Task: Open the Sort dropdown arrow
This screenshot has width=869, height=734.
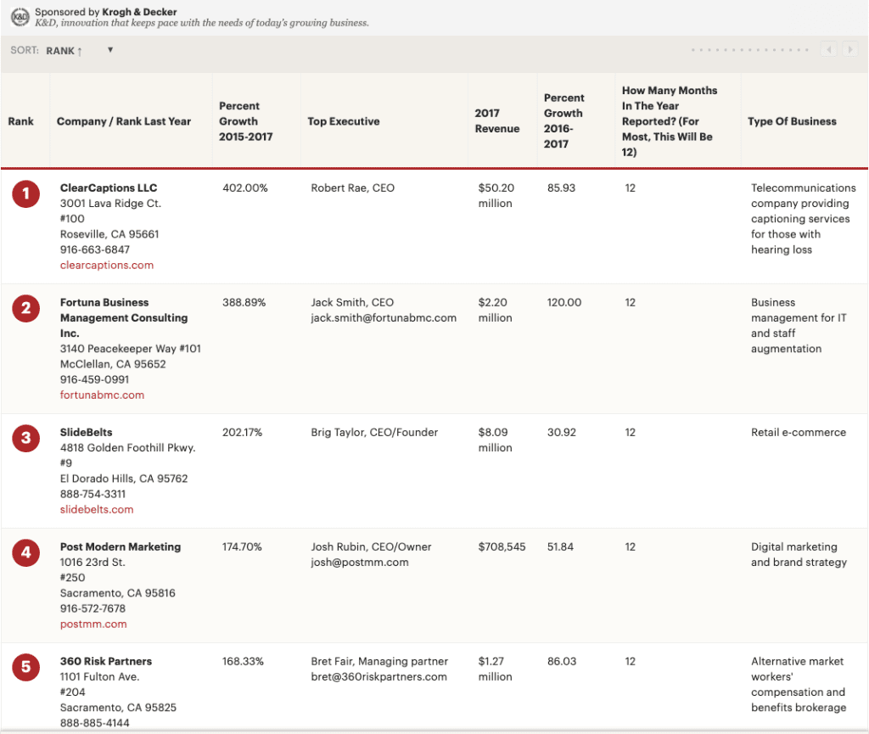Action: pos(110,50)
